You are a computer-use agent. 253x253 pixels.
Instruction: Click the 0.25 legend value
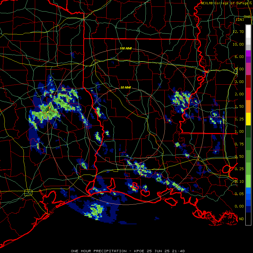239,169
